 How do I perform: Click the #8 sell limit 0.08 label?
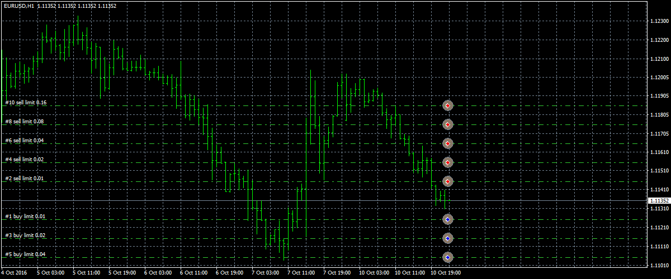click(x=24, y=122)
